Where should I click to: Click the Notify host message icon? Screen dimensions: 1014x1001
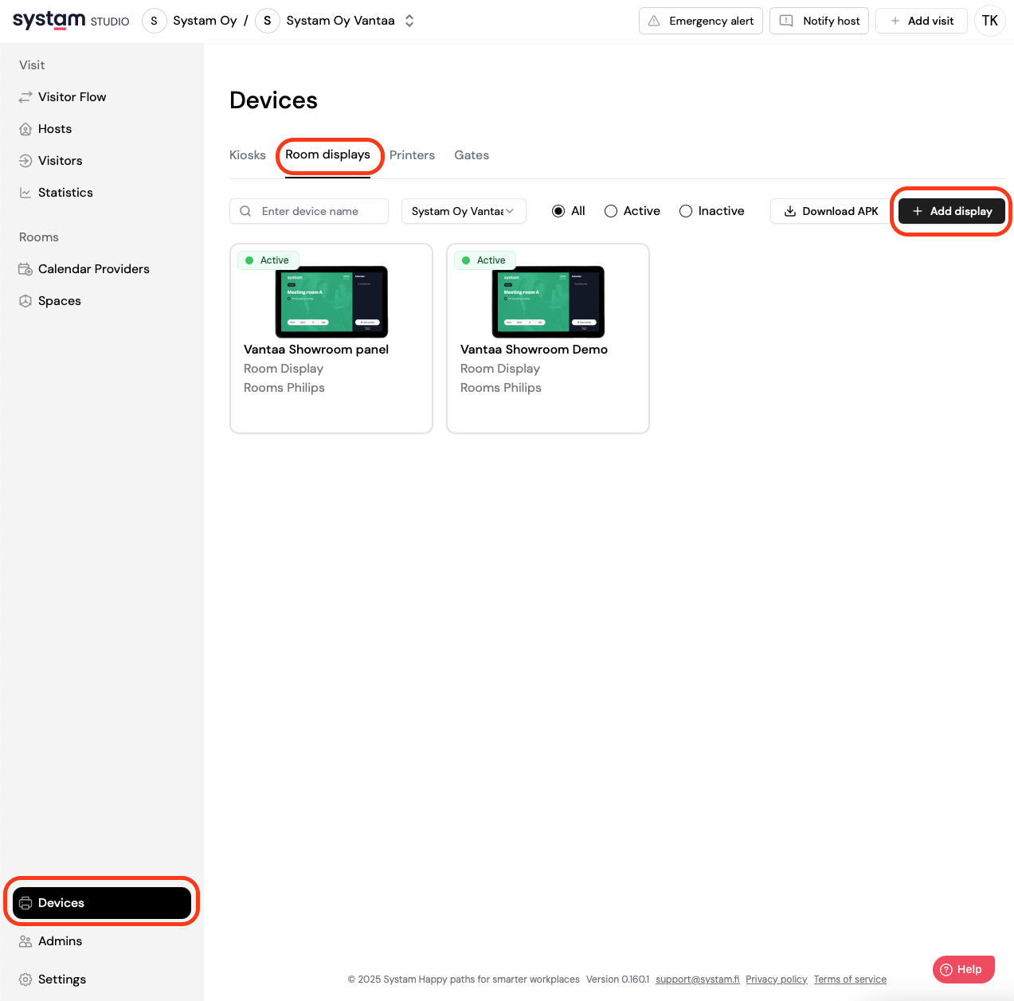786,21
